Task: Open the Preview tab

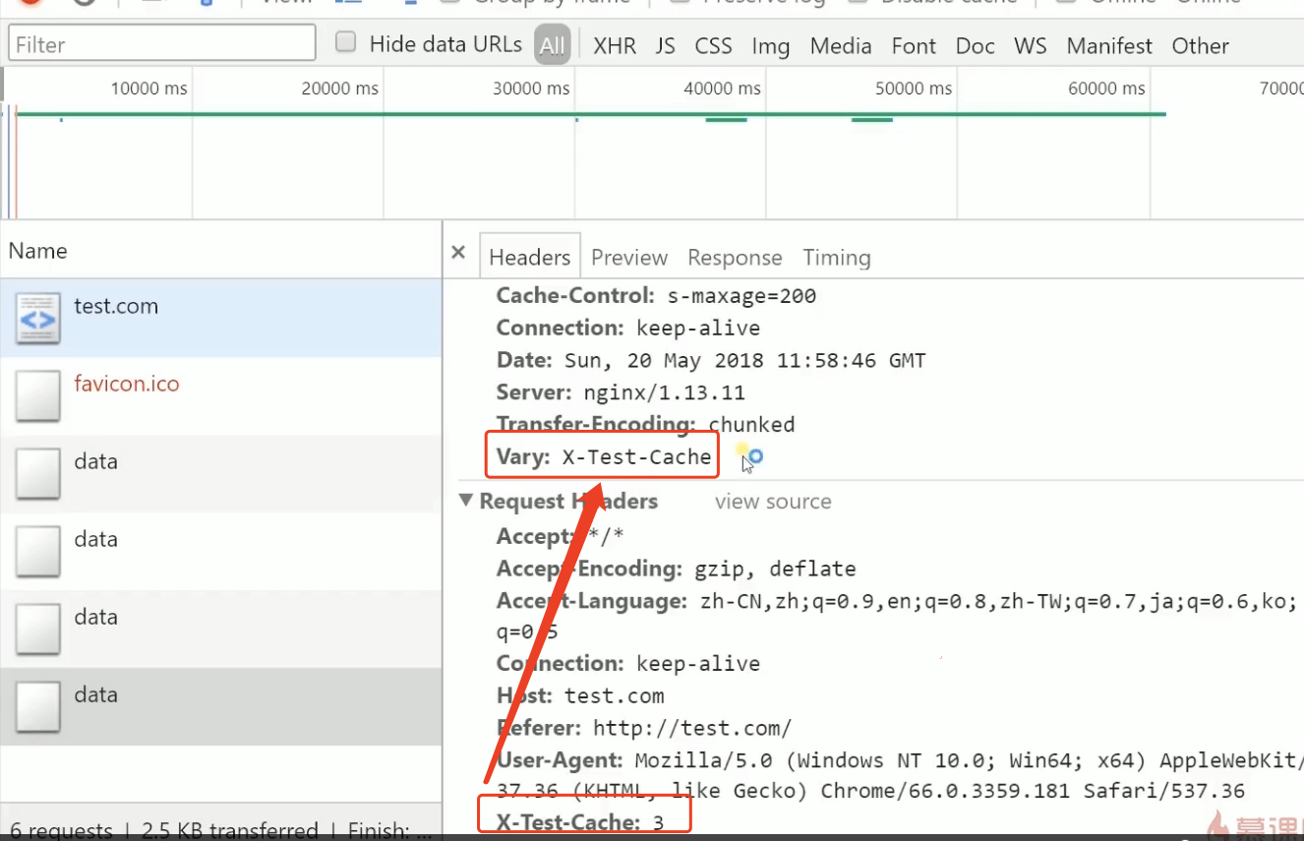Action: pos(629,258)
